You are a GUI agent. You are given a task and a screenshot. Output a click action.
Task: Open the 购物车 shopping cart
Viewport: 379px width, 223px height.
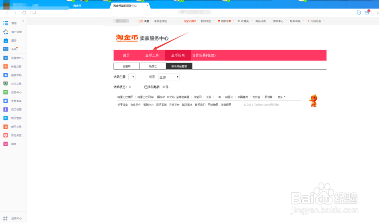(224, 21)
